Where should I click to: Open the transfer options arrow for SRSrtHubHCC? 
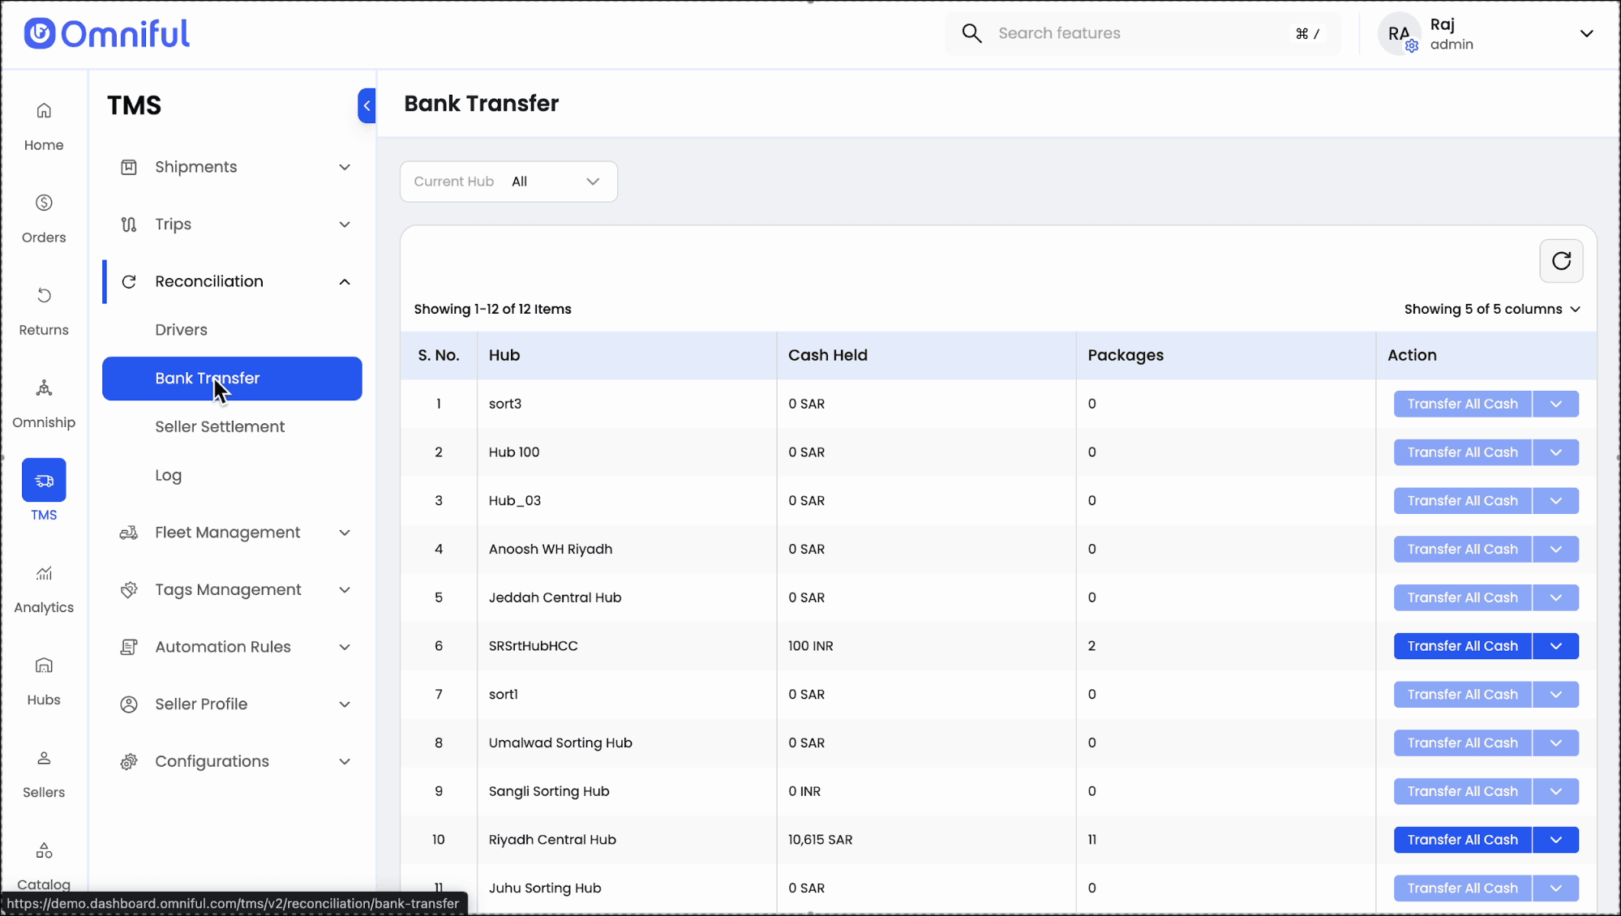1555,646
